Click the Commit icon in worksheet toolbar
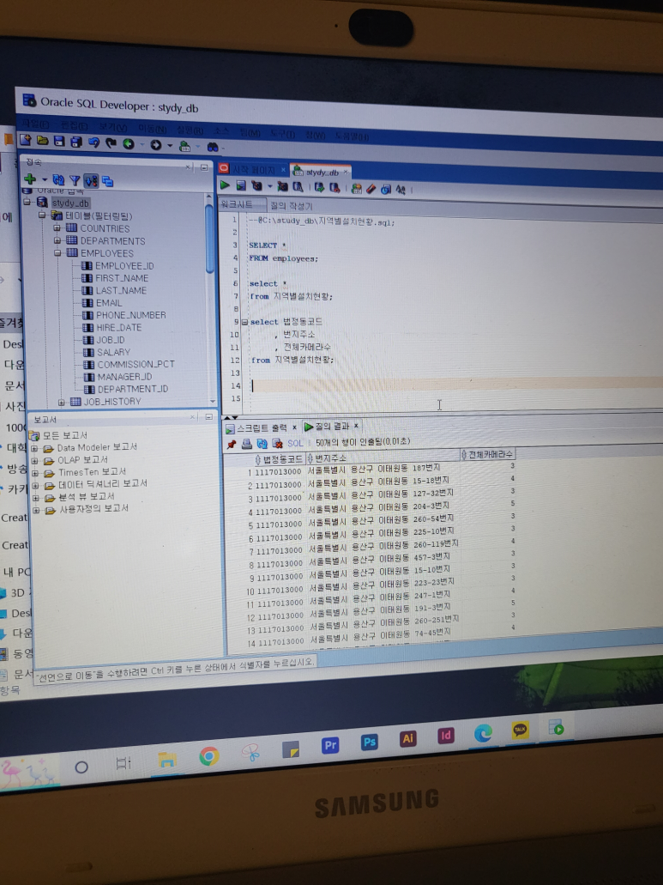 319,187
